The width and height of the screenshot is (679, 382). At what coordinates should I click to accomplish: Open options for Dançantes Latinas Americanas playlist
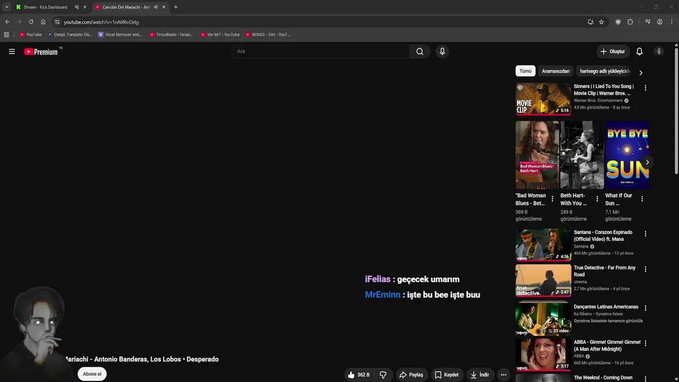click(645, 308)
